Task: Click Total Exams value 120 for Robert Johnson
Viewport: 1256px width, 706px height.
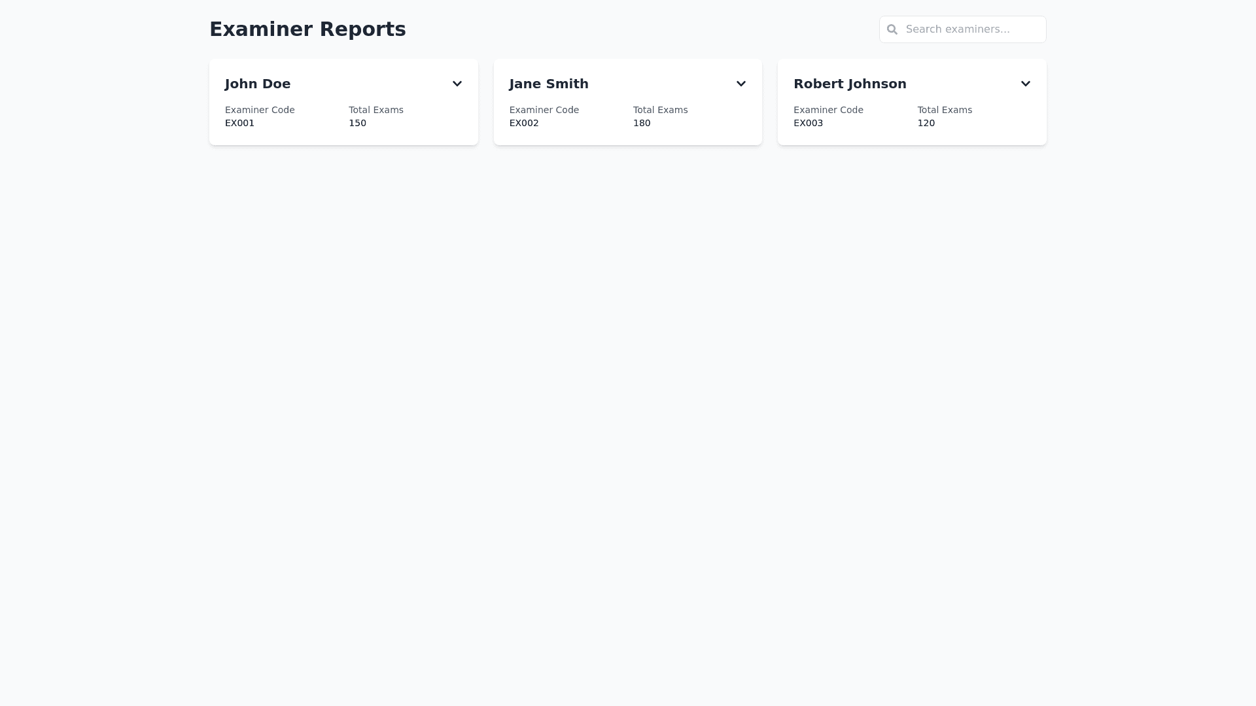Action: (x=926, y=123)
